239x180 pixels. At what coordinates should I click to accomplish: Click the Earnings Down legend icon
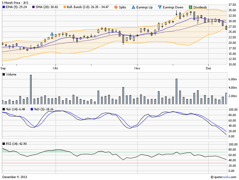pyautogui.click(x=160, y=7)
